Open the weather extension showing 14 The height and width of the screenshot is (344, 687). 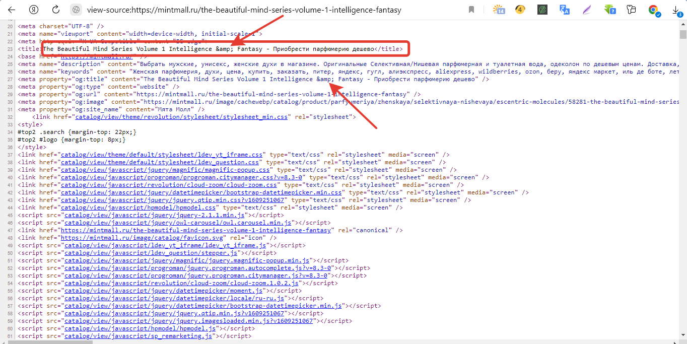tap(499, 10)
